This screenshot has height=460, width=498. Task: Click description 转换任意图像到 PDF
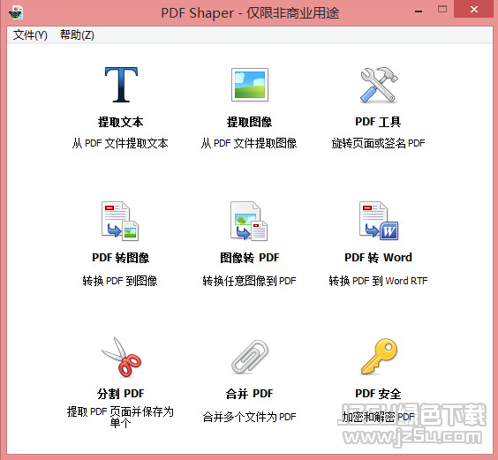tap(249, 281)
